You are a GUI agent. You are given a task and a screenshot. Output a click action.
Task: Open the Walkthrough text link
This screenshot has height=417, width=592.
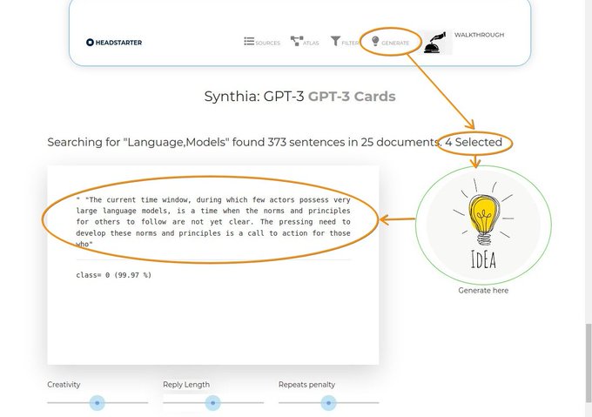pyautogui.click(x=479, y=35)
